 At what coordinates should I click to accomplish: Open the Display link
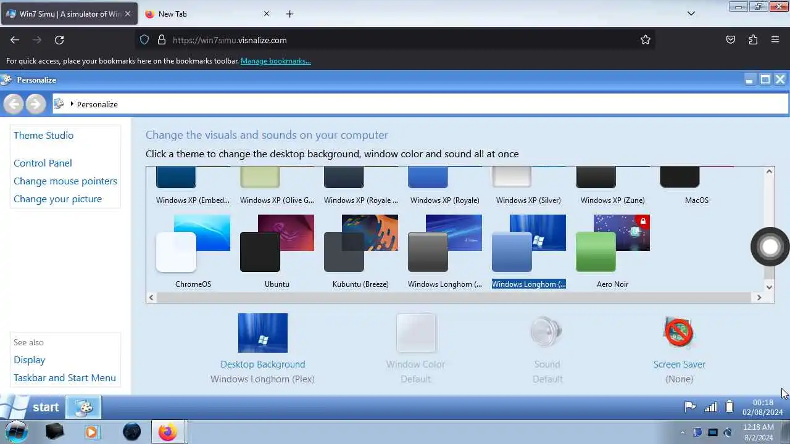30,360
